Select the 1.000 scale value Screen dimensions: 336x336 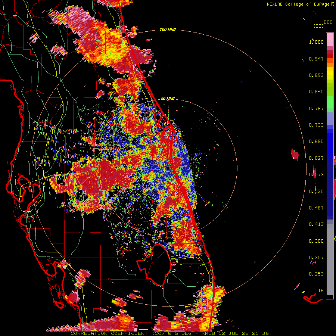(316, 42)
